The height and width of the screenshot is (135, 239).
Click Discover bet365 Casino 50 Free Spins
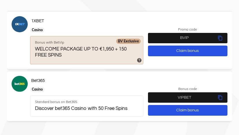pos(81,108)
